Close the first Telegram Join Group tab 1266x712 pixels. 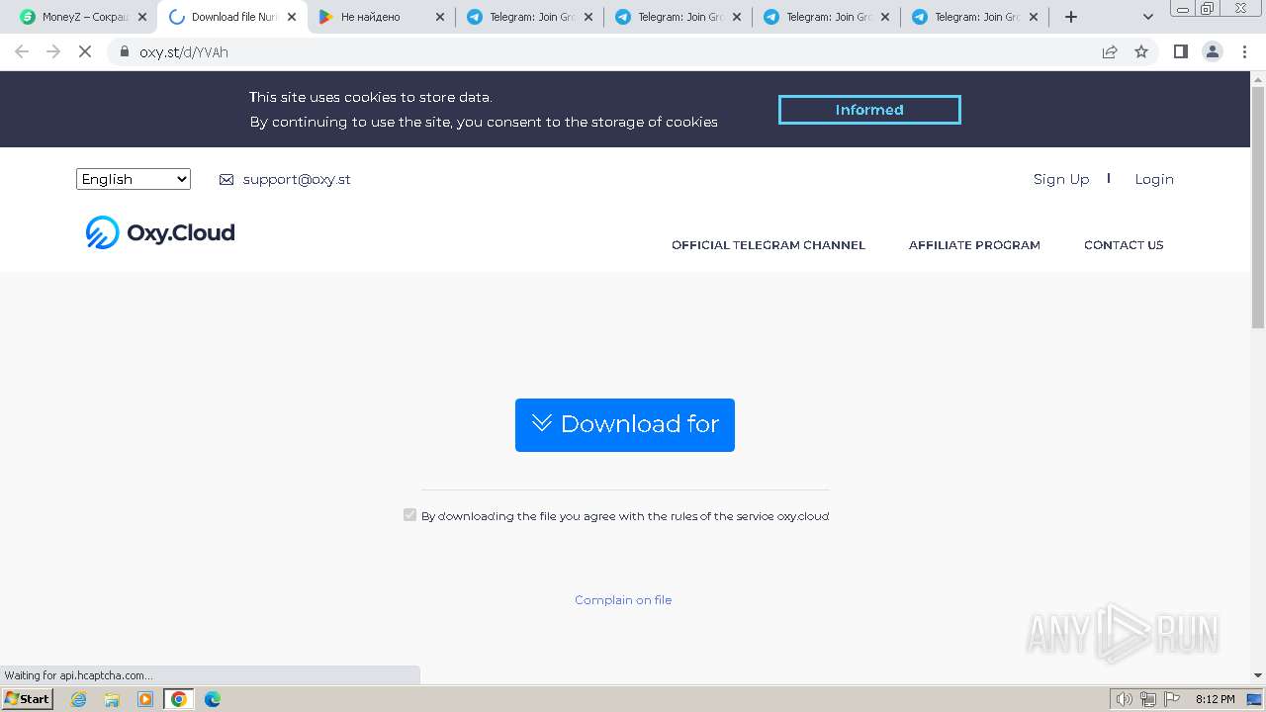tap(588, 17)
